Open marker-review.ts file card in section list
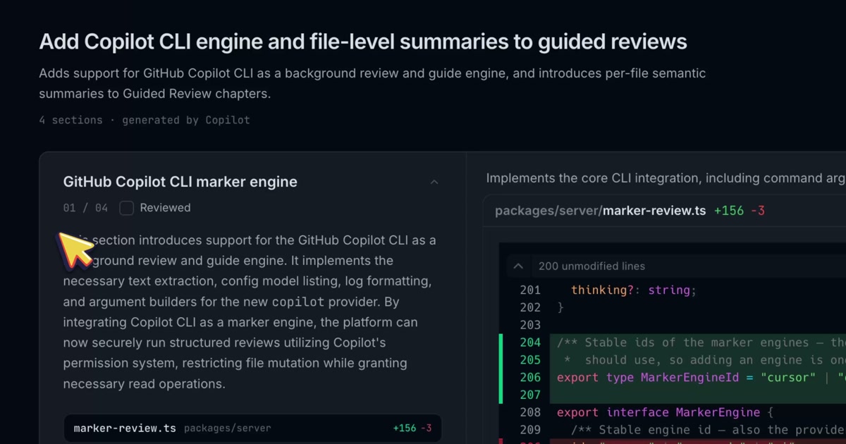The width and height of the screenshot is (846, 444). [x=252, y=428]
